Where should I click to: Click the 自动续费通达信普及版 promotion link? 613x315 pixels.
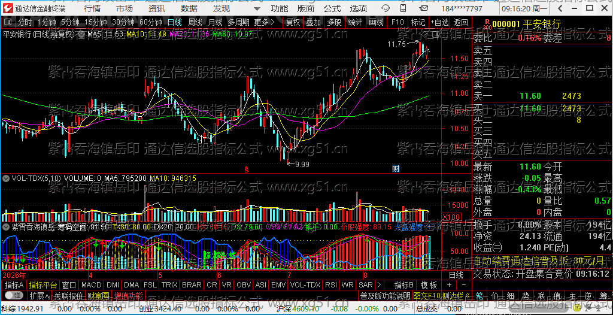pyautogui.click(x=539, y=261)
